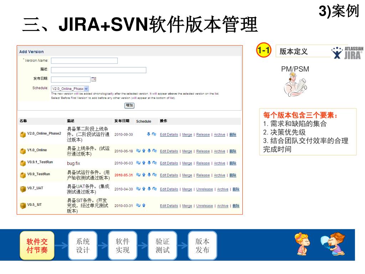Screen dimensions: 365x274
Task: Edit Details of V0.9_TestRun
Action: [x=169, y=175]
